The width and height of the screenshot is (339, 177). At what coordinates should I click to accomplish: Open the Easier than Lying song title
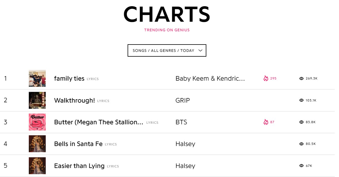point(79,166)
